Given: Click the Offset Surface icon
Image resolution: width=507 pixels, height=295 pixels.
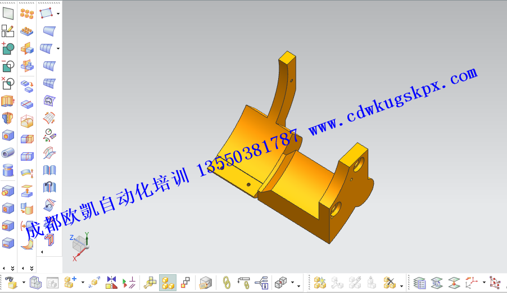Looking at the screenshot, I should [x=27, y=191].
